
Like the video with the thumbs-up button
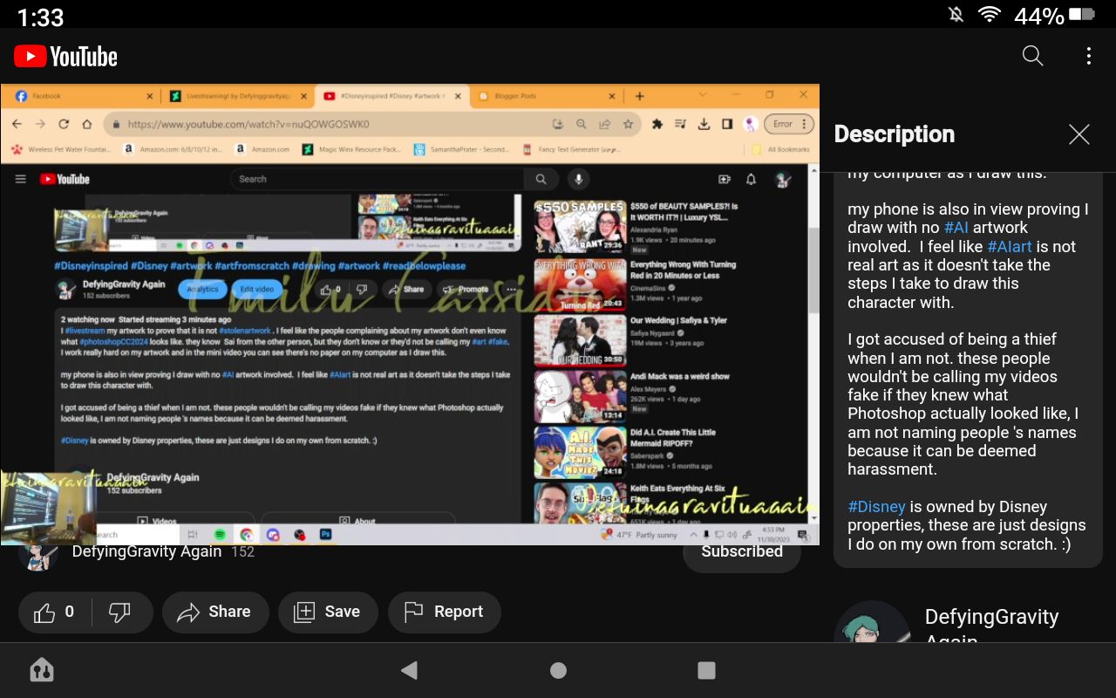tap(53, 612)
